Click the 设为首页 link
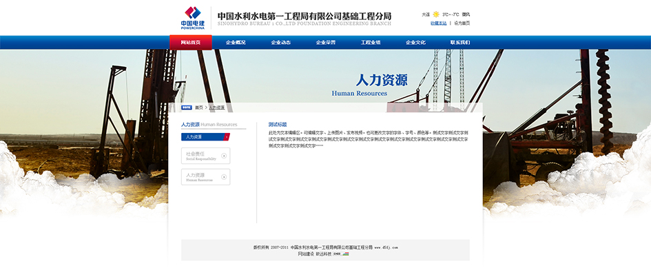Screen dimensions: 651x277 tap(462, 23)
